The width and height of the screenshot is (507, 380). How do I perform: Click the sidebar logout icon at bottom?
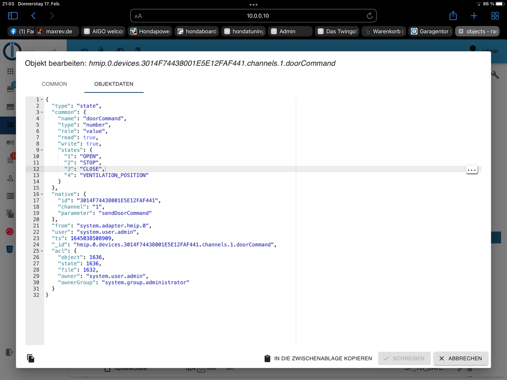9,352
